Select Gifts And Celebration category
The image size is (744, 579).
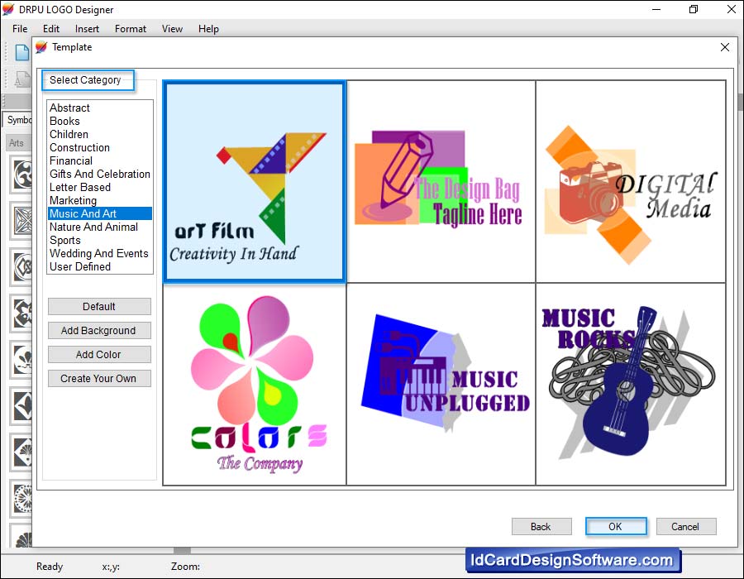click(99, 174)
